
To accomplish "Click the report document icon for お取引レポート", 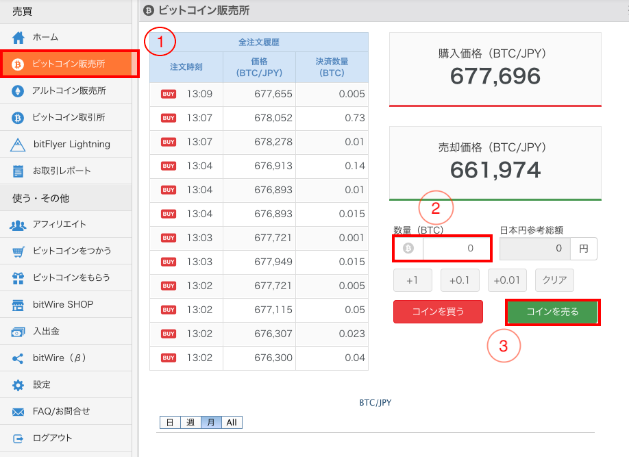I will click(x=18, y=171).
